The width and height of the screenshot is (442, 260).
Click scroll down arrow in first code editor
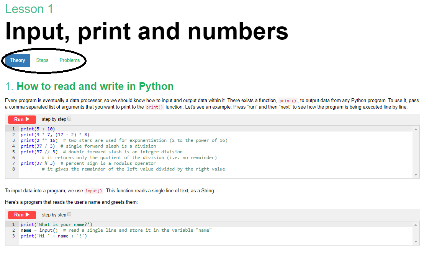(x=416, y=175)
